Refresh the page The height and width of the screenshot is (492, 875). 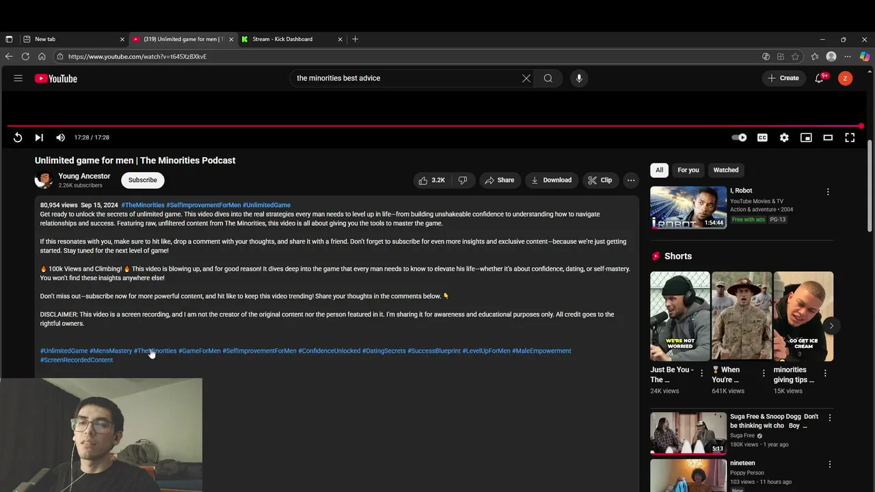point(25,57)
